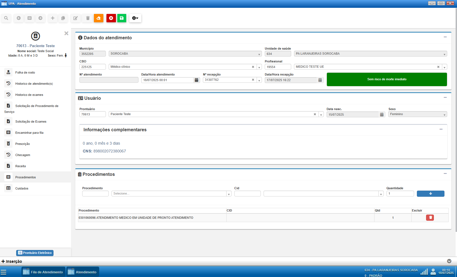Click the magnifying glass search icon
This screenshot has width=457, height=277.
[6, 18]
